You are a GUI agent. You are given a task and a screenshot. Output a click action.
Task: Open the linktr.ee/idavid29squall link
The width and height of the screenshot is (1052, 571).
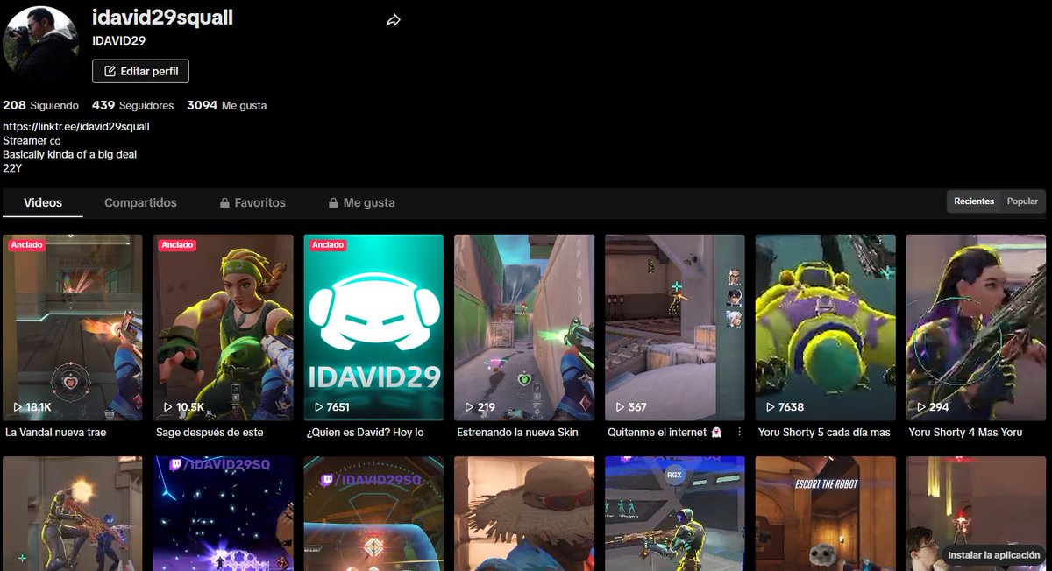(76, 127)
